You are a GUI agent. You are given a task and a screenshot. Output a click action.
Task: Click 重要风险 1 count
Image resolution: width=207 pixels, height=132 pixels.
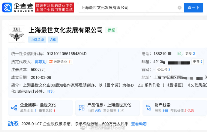47,111
